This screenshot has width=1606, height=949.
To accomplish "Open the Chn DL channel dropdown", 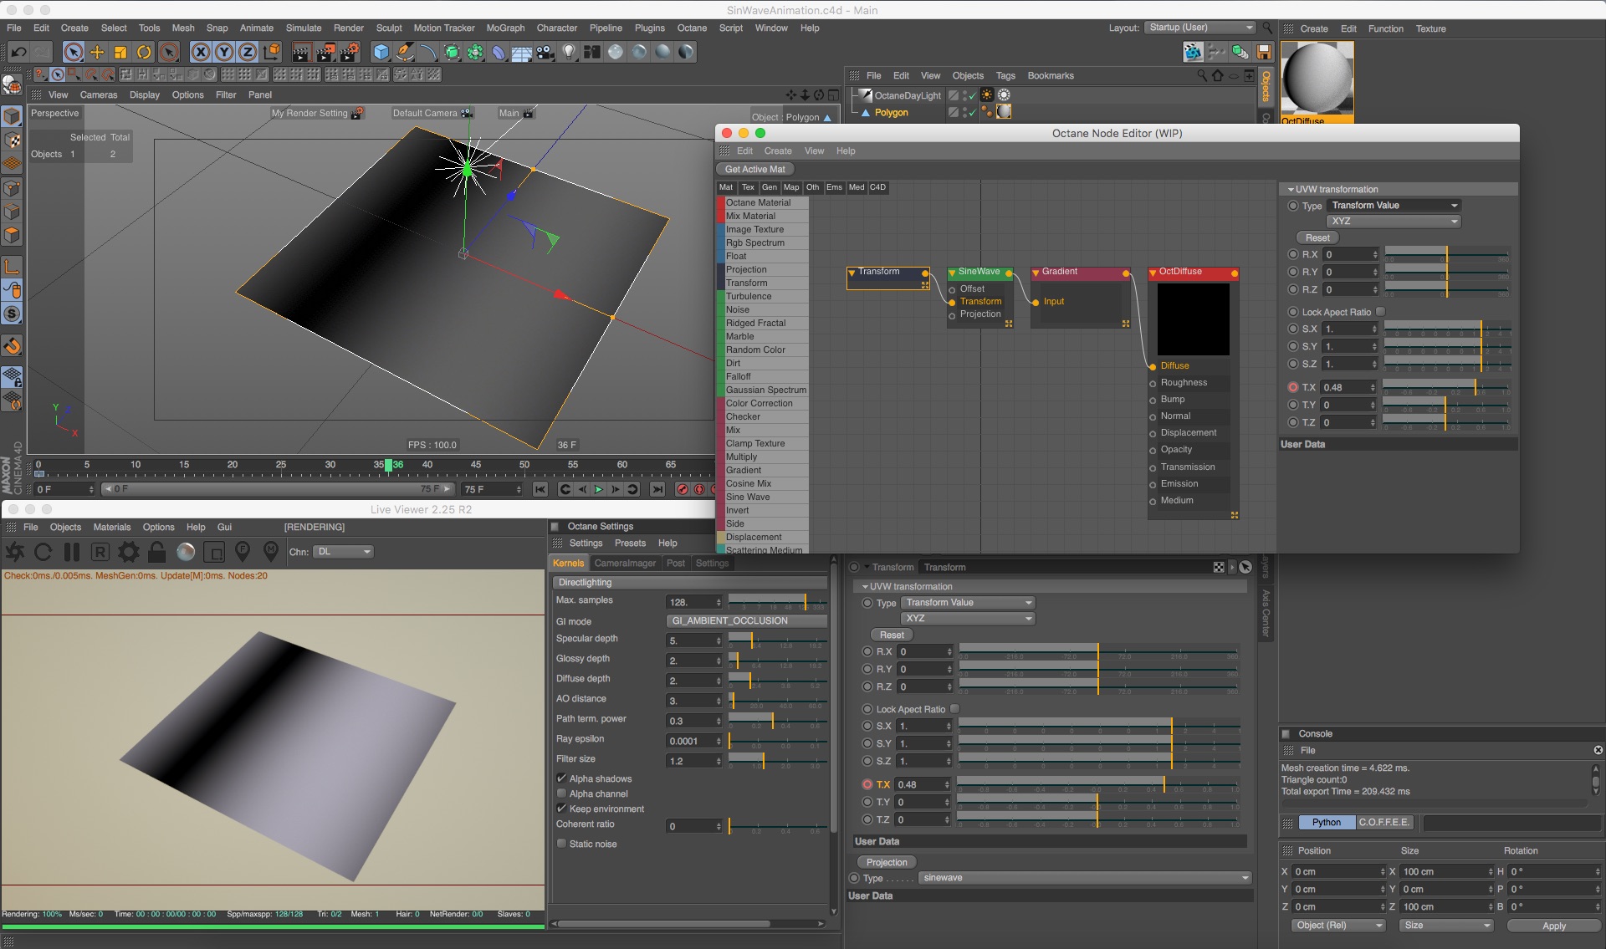I will (x=344, y=552).
